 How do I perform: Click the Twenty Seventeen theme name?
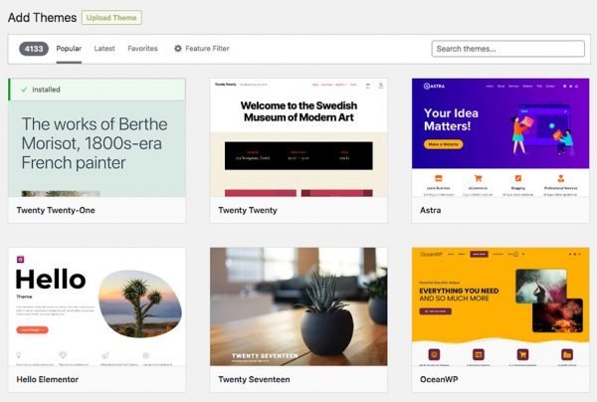pos(254,379)
